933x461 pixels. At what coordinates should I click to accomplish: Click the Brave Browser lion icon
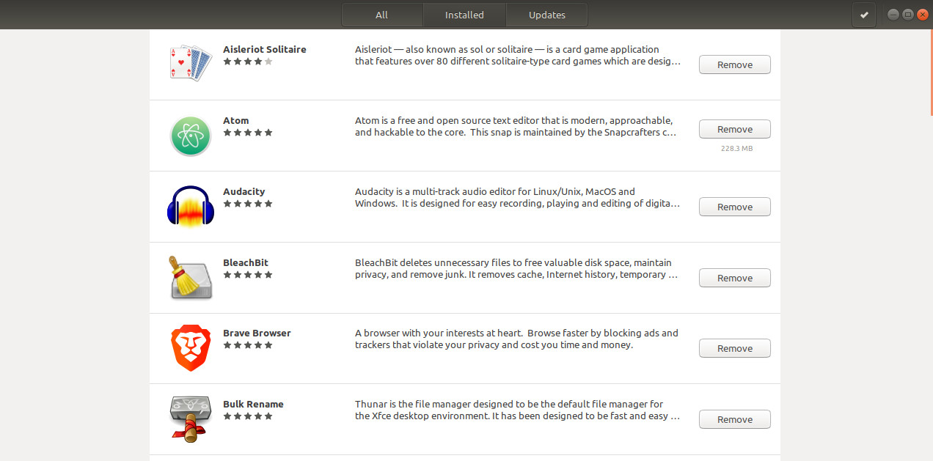(x=191, y=348)
